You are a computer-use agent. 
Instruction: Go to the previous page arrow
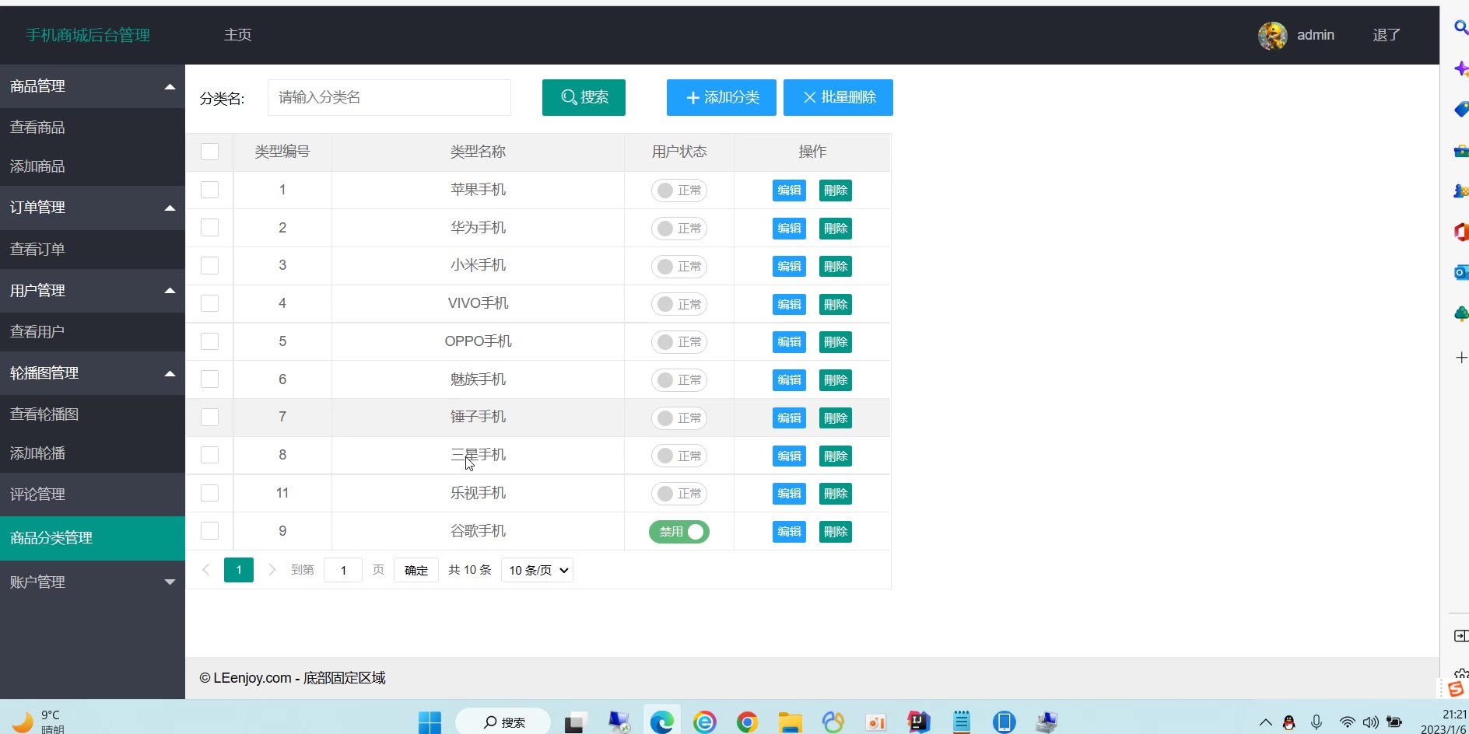[x=206, y=570]
